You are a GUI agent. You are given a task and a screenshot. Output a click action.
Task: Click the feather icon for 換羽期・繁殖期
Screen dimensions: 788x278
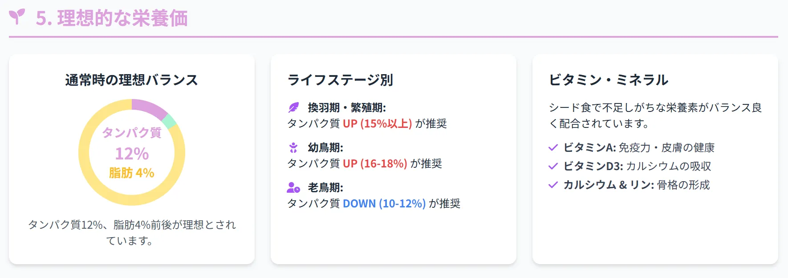coord(293,107)
